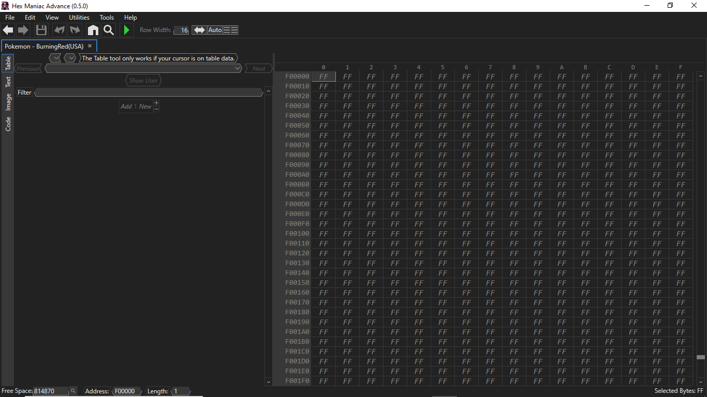Switch to the Code side tab
Viewport: 707px width, 397px height.
[8, 124]
